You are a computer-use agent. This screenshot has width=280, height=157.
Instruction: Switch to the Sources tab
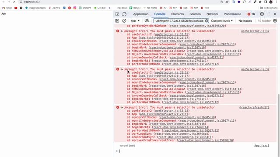click(195, 14)
